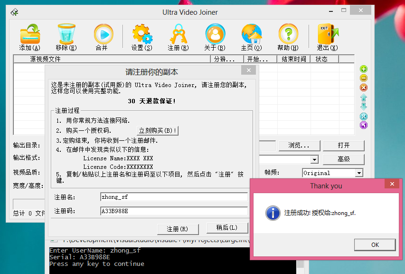405x274 pixels.
Task: Click the 移除(E) remove trash icon
Action: click(x=66, y=34)
